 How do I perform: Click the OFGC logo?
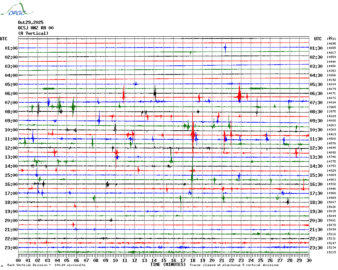point(17,9)
